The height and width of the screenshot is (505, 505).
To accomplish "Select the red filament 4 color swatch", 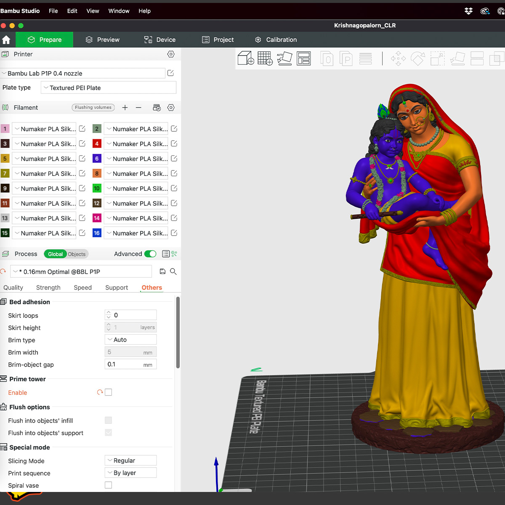I will (97, 144).
